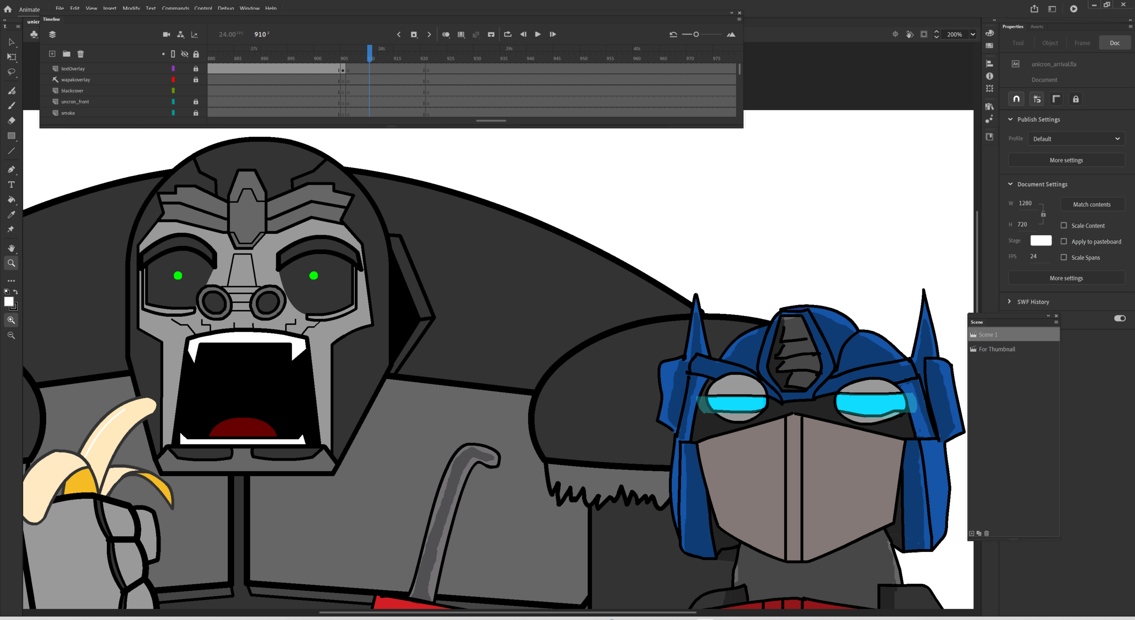This screenshot has height=620, width=1135.
Task: Open the workspace switcher icon
Action: (1052, 9)
